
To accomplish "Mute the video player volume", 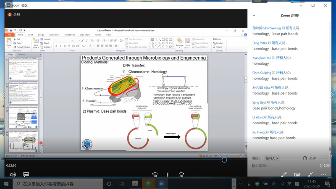I will pos(13,175).
